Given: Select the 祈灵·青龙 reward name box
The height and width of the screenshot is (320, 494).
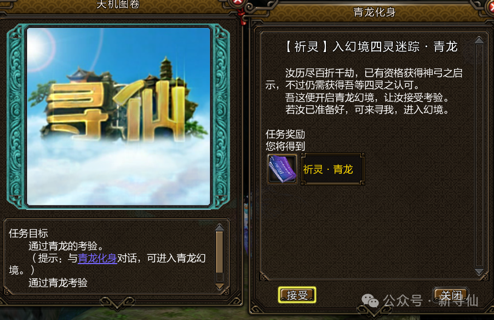Looking at the screenshot, I should click(332, 169).
